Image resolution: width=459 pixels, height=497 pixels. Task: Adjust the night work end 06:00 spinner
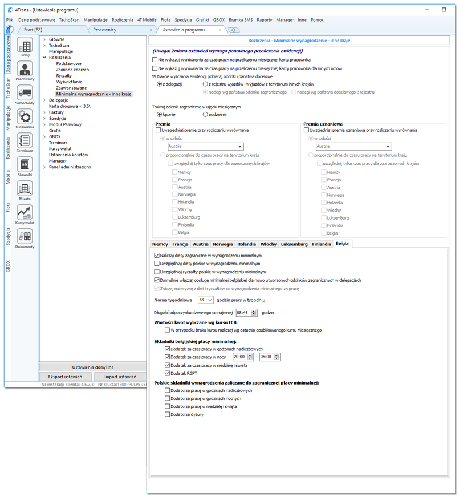277,357
